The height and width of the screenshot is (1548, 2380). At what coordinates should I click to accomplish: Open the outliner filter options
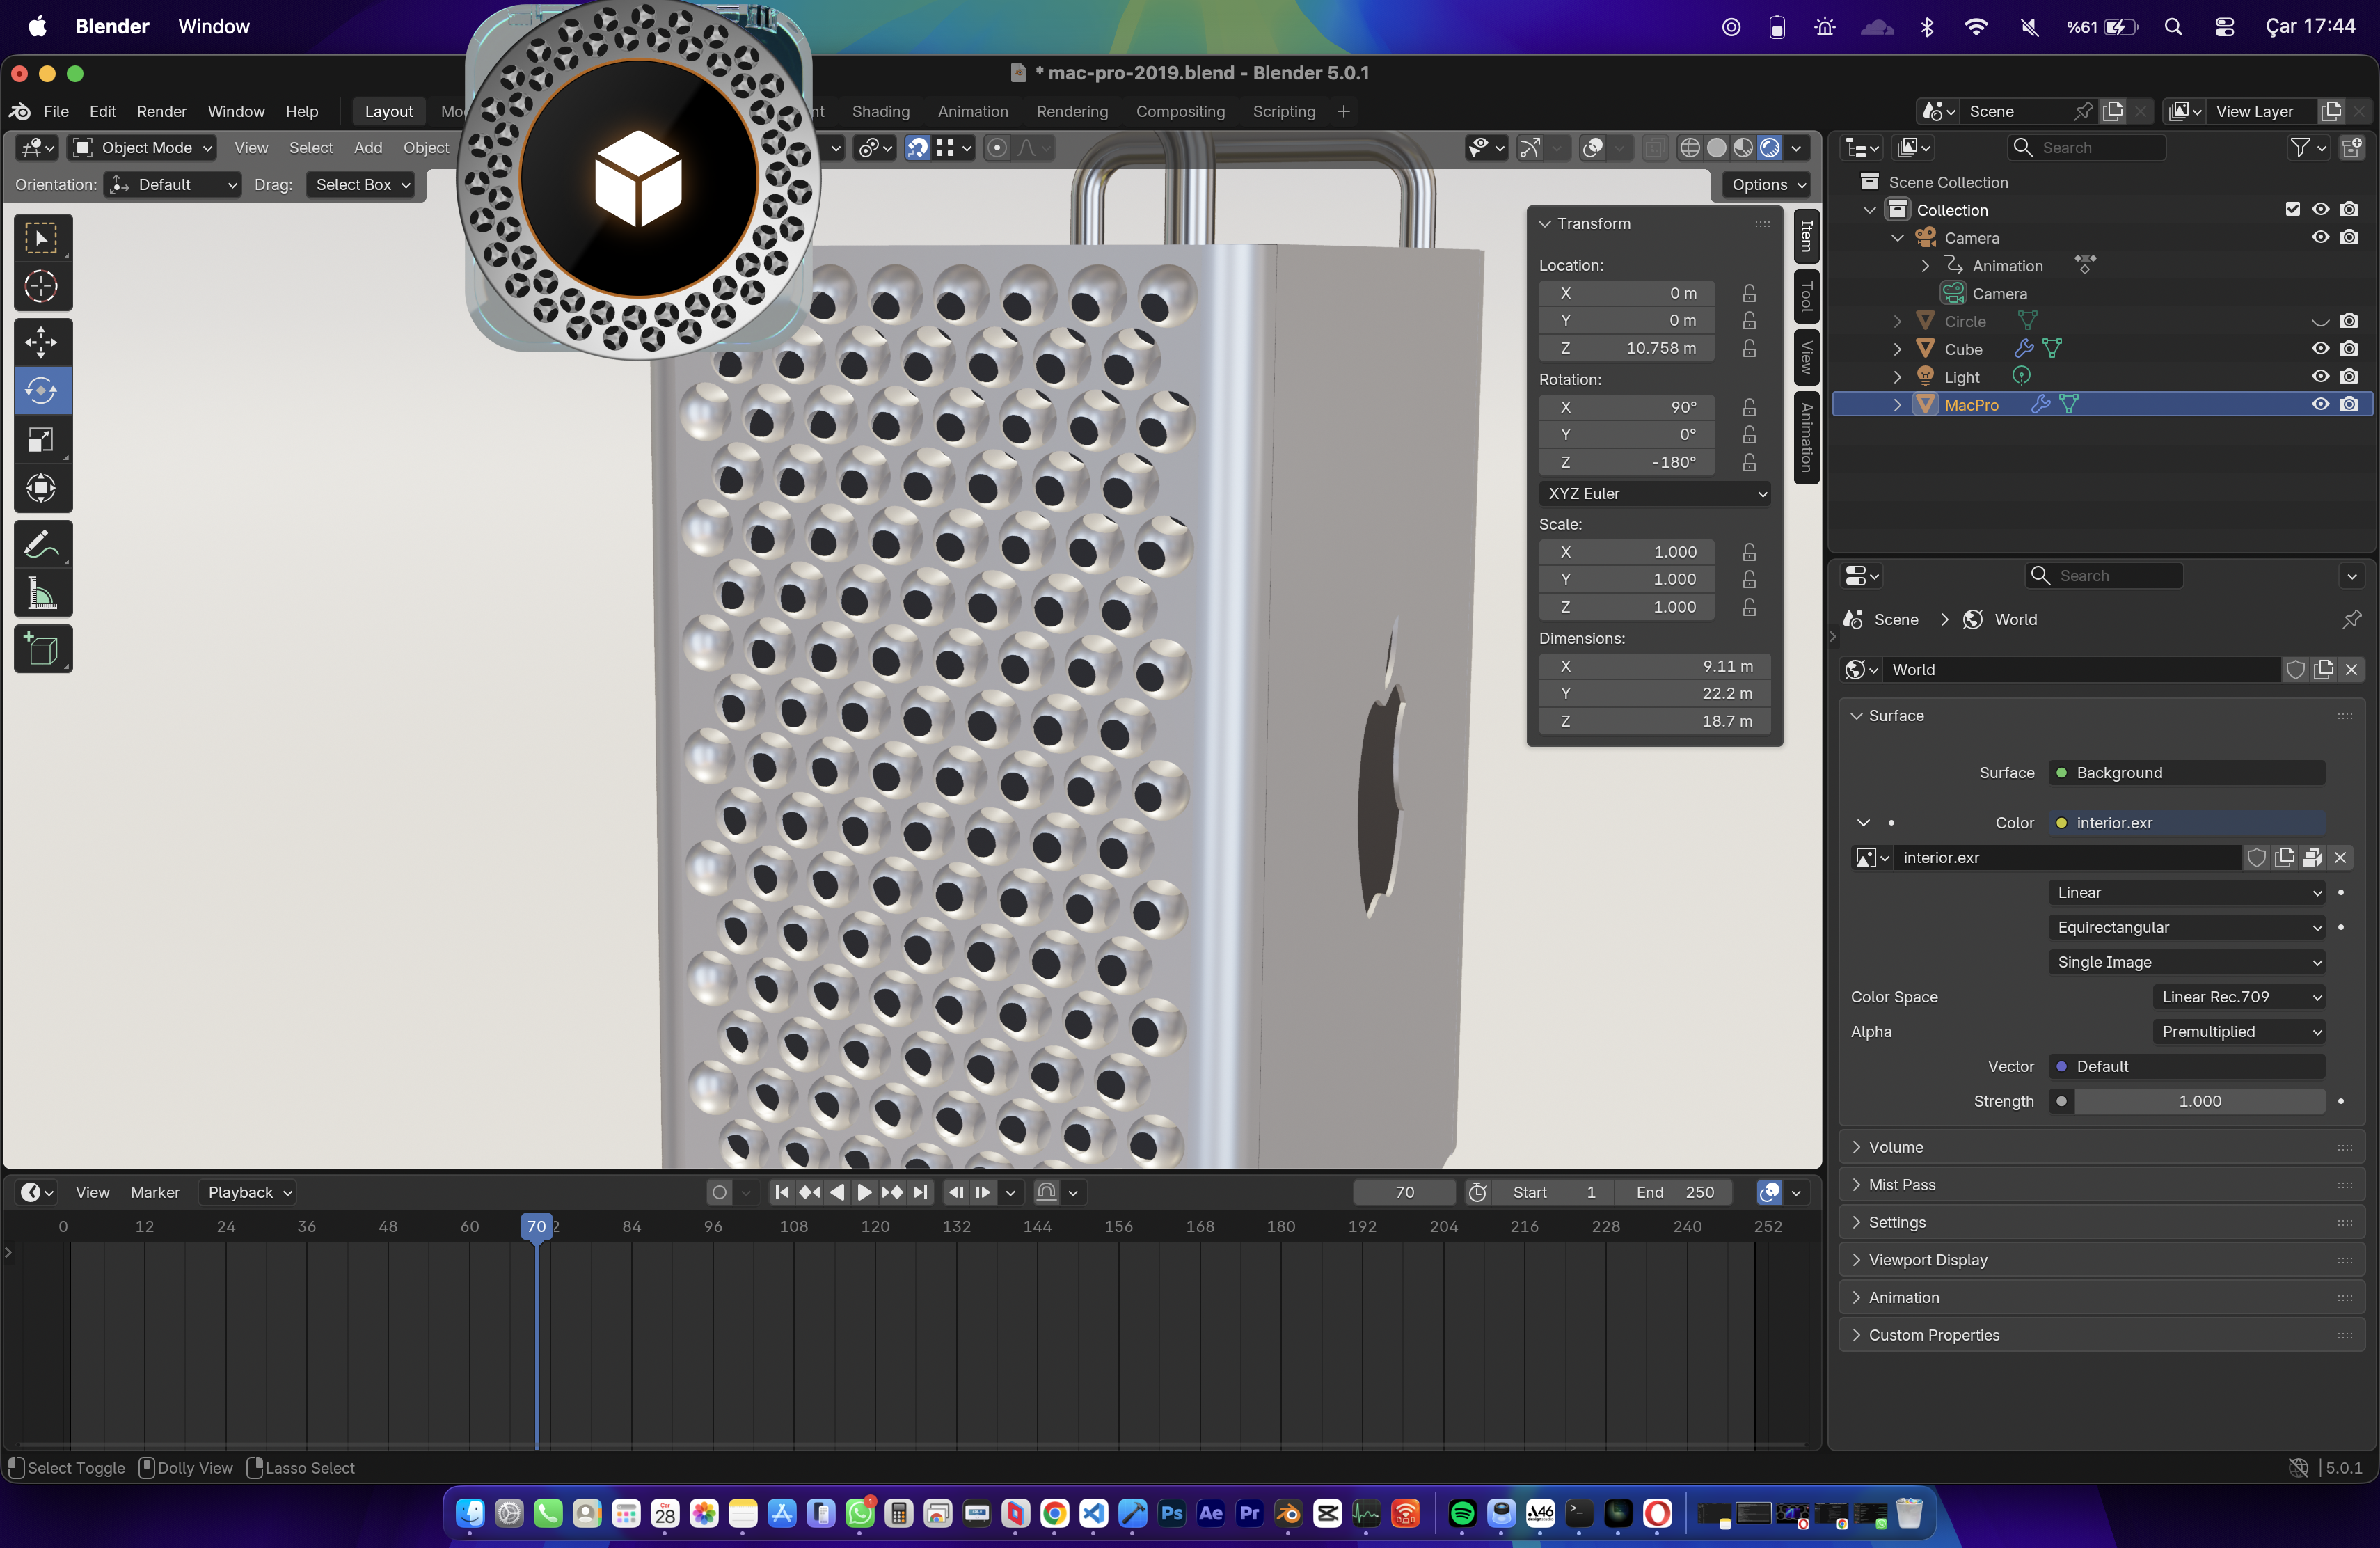2303,147
